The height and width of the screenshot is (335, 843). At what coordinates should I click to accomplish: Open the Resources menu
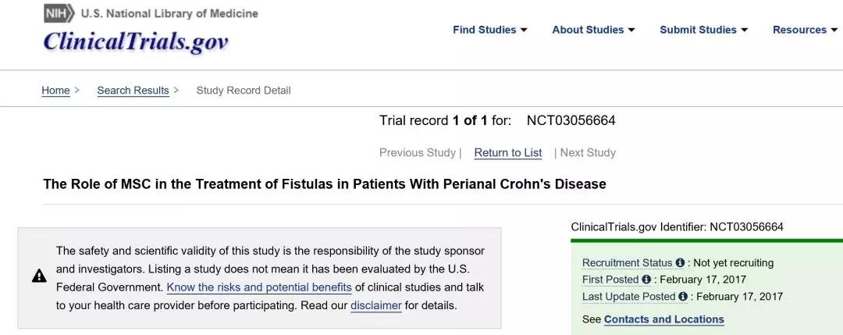pyautogui.click(x=805, y=30)
